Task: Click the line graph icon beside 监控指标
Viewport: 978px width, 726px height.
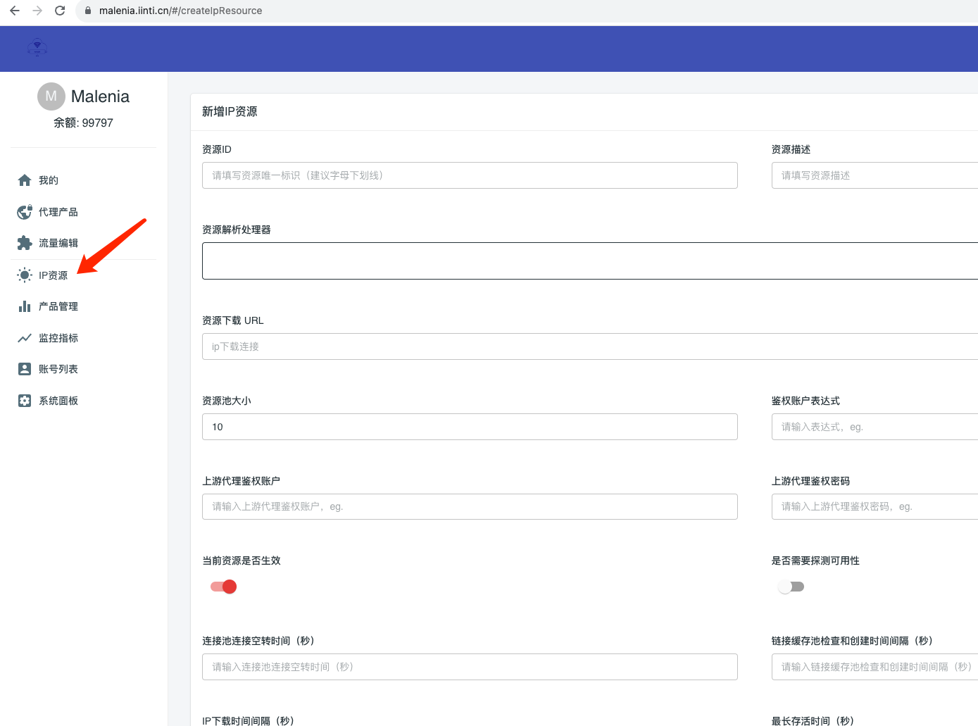Action: pos(24,337)
